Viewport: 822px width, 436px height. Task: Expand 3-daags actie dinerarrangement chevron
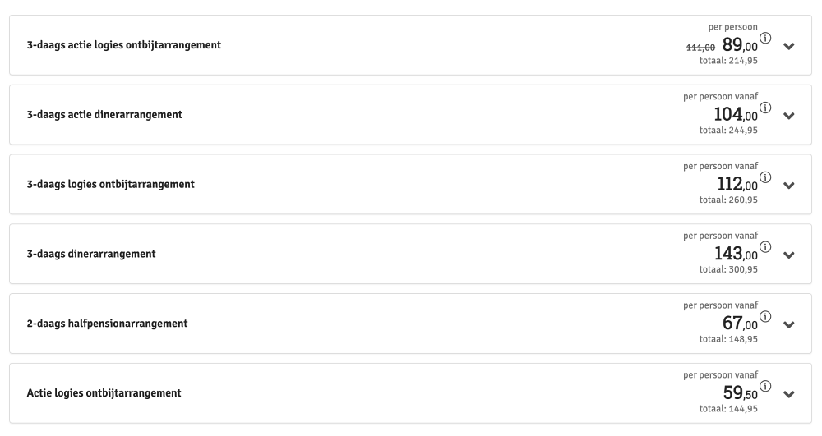(x=789, y=116)
